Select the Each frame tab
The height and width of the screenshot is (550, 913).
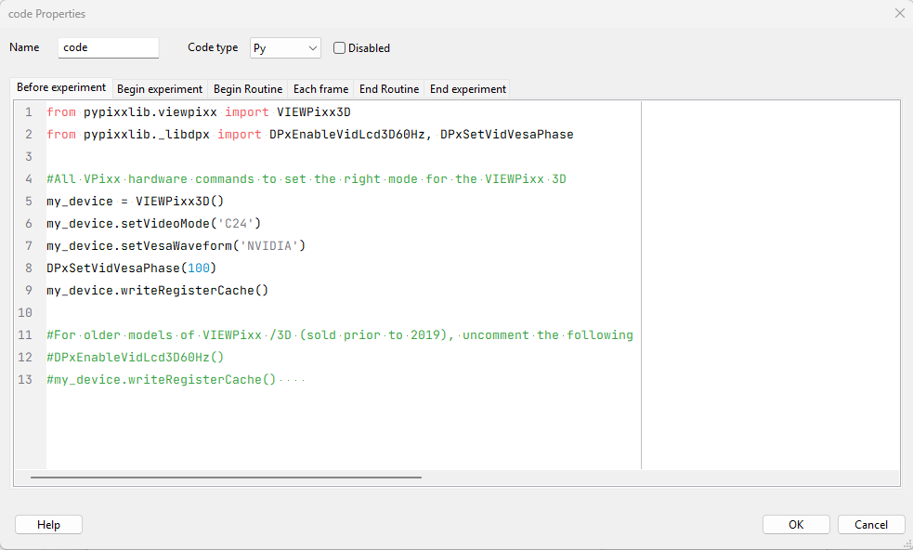point(320,89)
